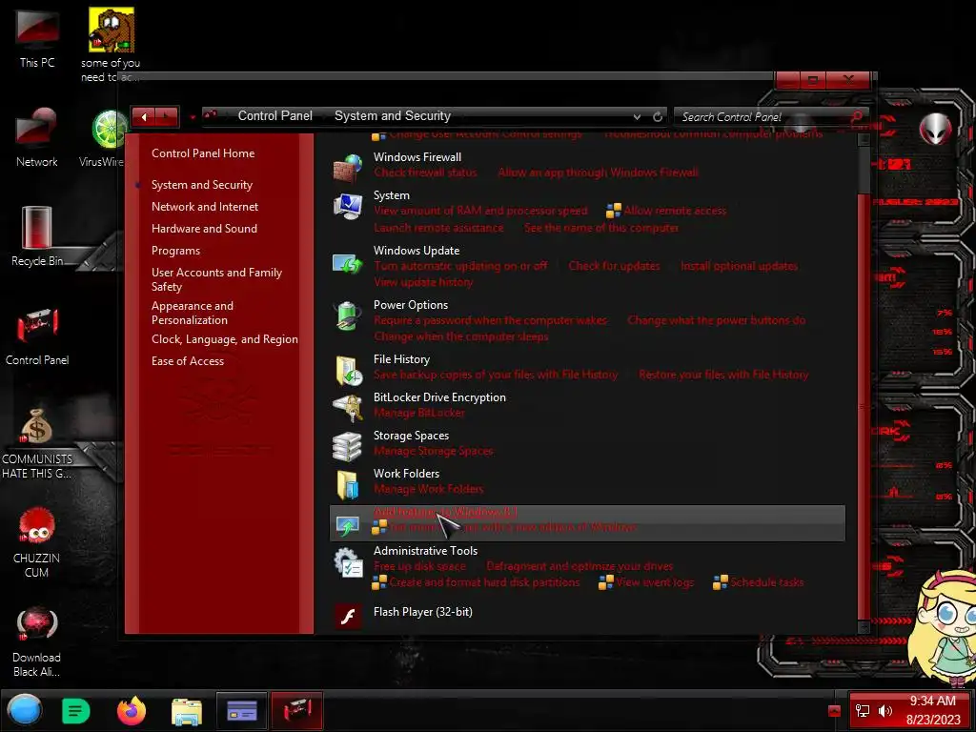Open the Flash Player icon
Viewport: 976px width, 732px height.
[x=347, y=617]
